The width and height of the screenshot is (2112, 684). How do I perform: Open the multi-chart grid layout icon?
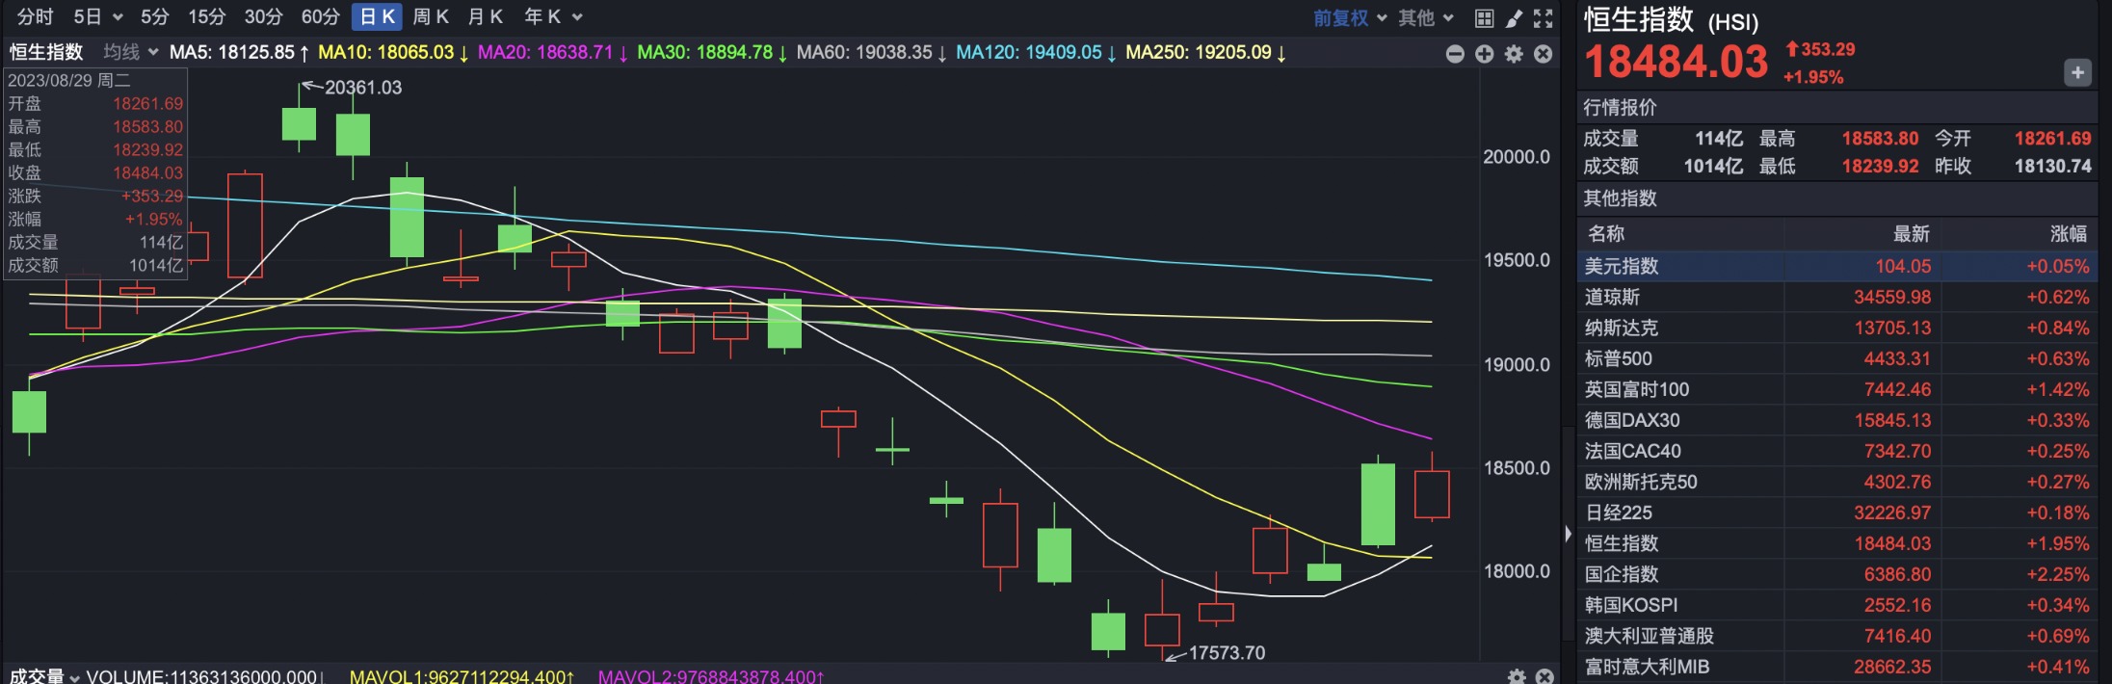pos(1484,18)
